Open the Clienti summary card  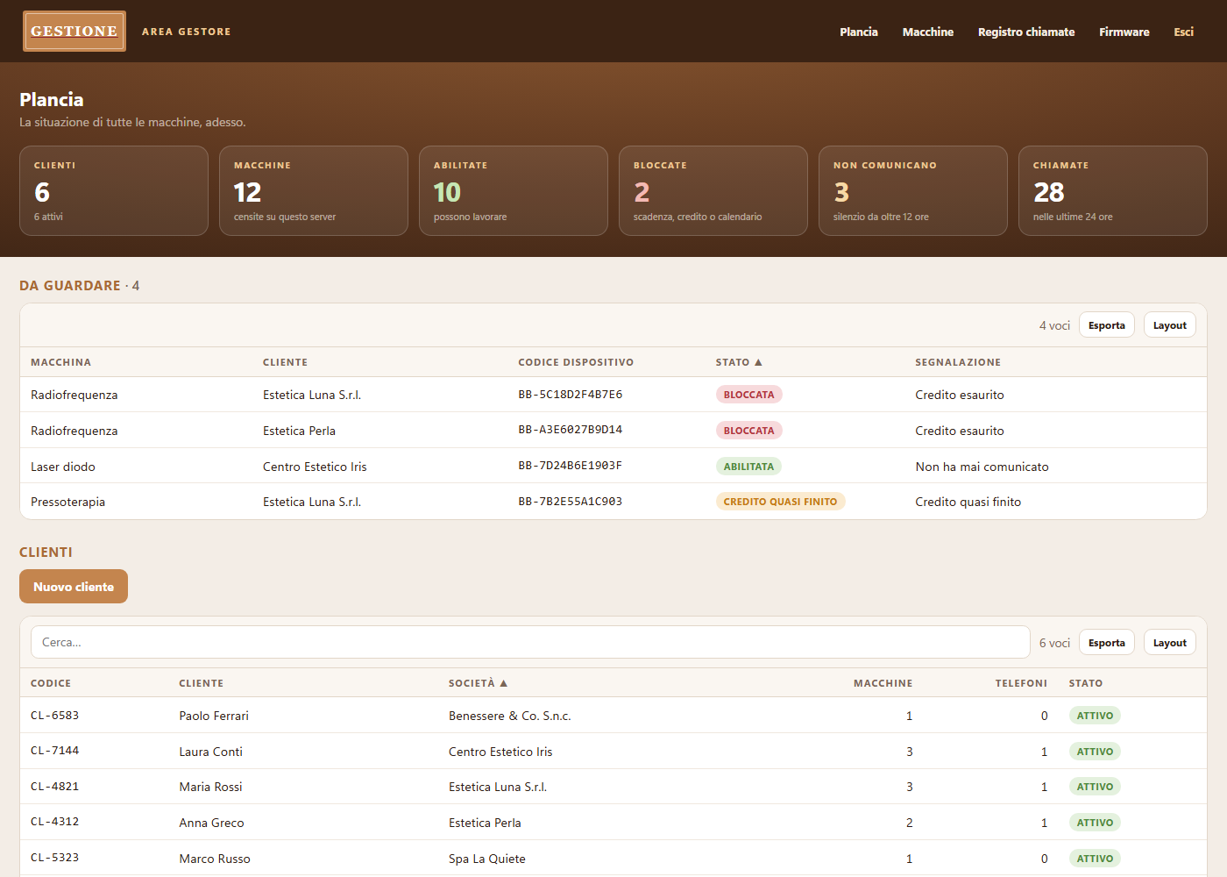point(114,190)
